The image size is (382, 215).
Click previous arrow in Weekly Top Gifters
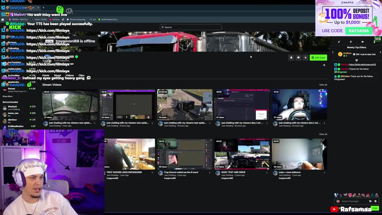point(333,52)
